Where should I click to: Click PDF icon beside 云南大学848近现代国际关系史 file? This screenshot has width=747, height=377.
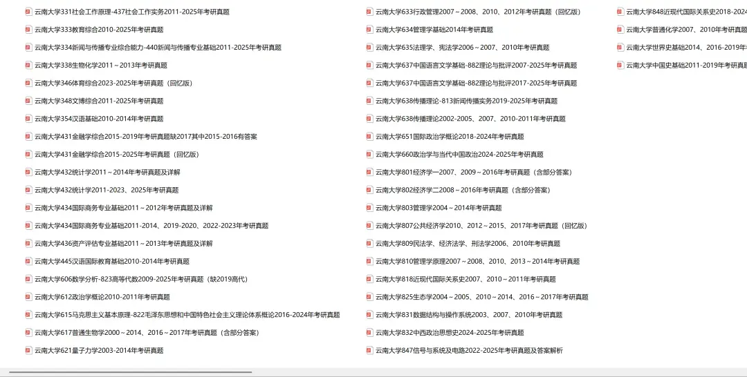(620, 12)
